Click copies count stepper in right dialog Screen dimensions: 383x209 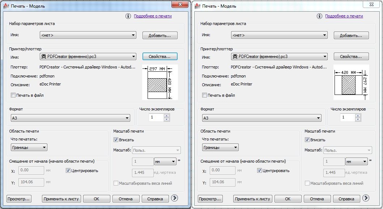[358, 117]
